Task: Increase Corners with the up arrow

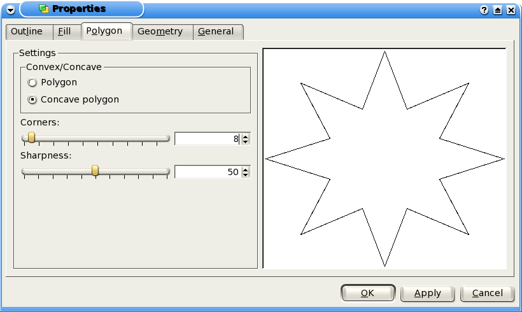Action: [246, 136]
